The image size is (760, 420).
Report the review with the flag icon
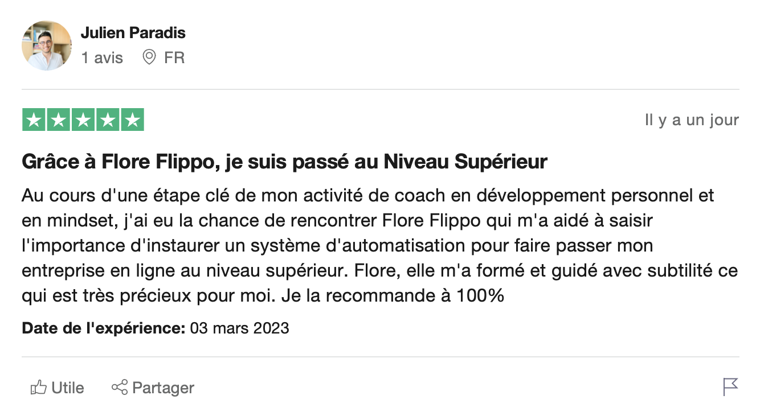pyautogui.click(x=730, y=387)
